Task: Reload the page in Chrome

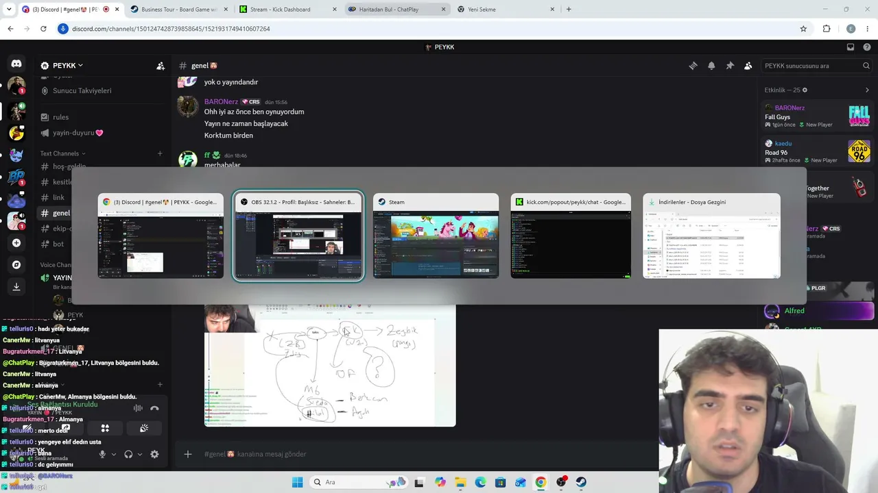Action: pos(43,29)
